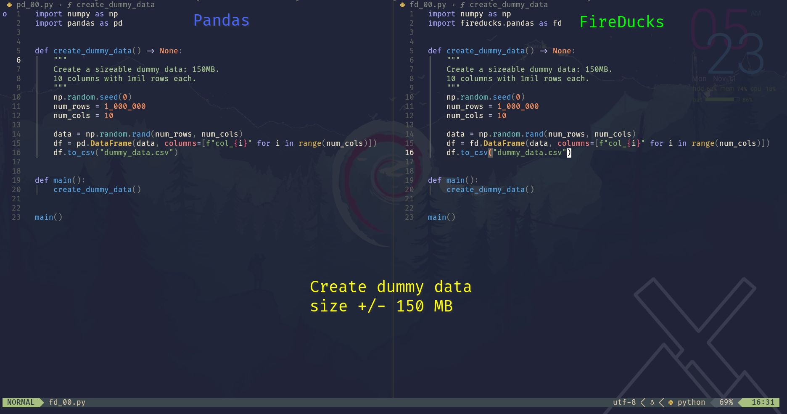Image resolution: width=787 pixels, height=414 pixels.
Task: Click the np.random.rand line in fd_00.py pane
Action: click(x=541, y=134)
